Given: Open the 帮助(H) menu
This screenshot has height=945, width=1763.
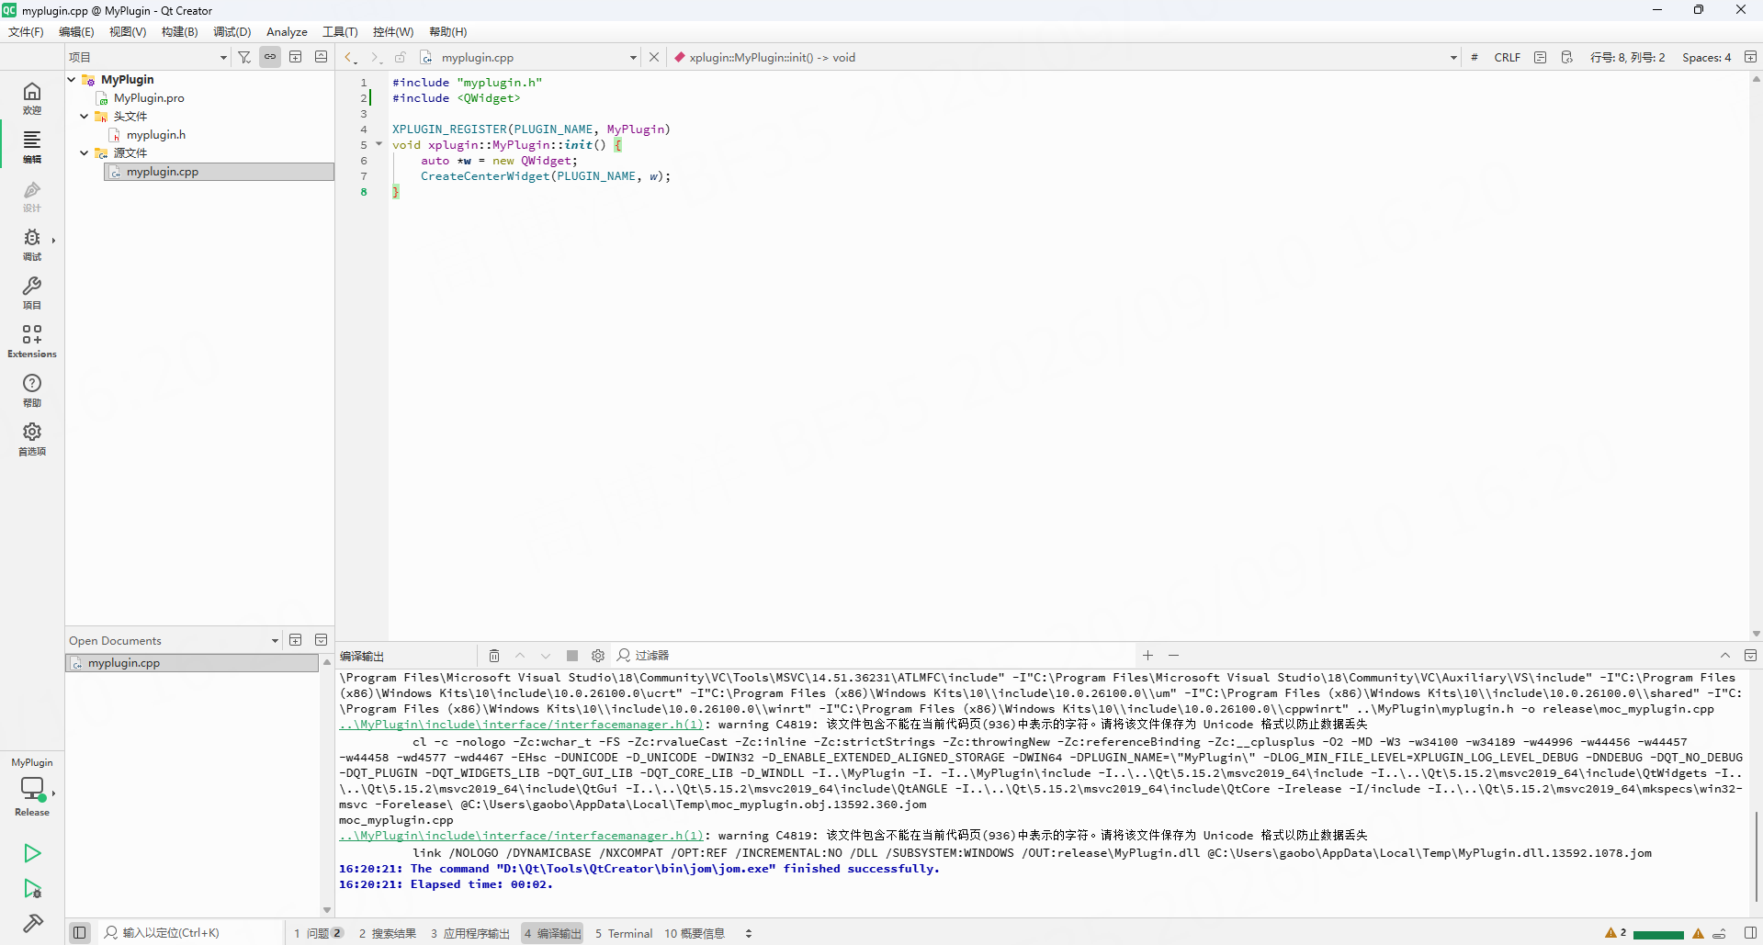Looking at the screenshot, I should click(447, 32).
